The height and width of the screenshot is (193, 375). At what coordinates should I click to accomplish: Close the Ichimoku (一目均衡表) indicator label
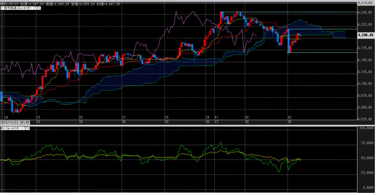40,8
